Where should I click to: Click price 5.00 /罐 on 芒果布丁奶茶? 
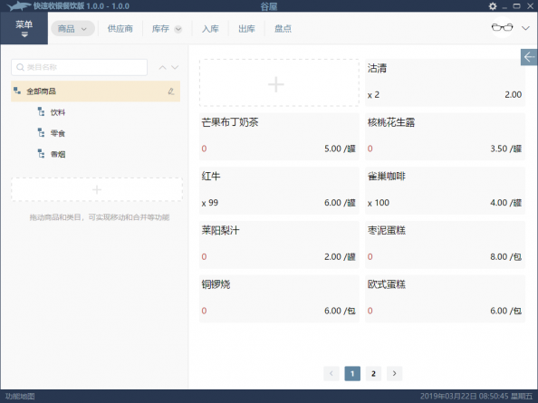pos(340,149)
